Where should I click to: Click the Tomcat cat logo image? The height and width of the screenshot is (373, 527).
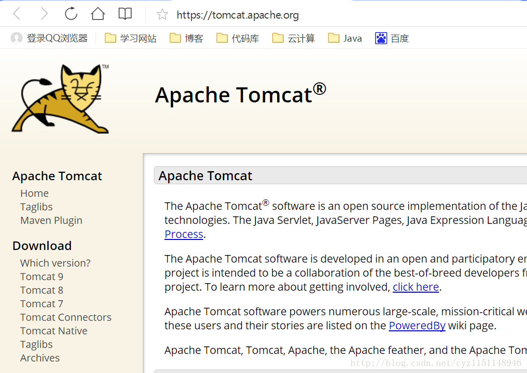coord(60,98)
